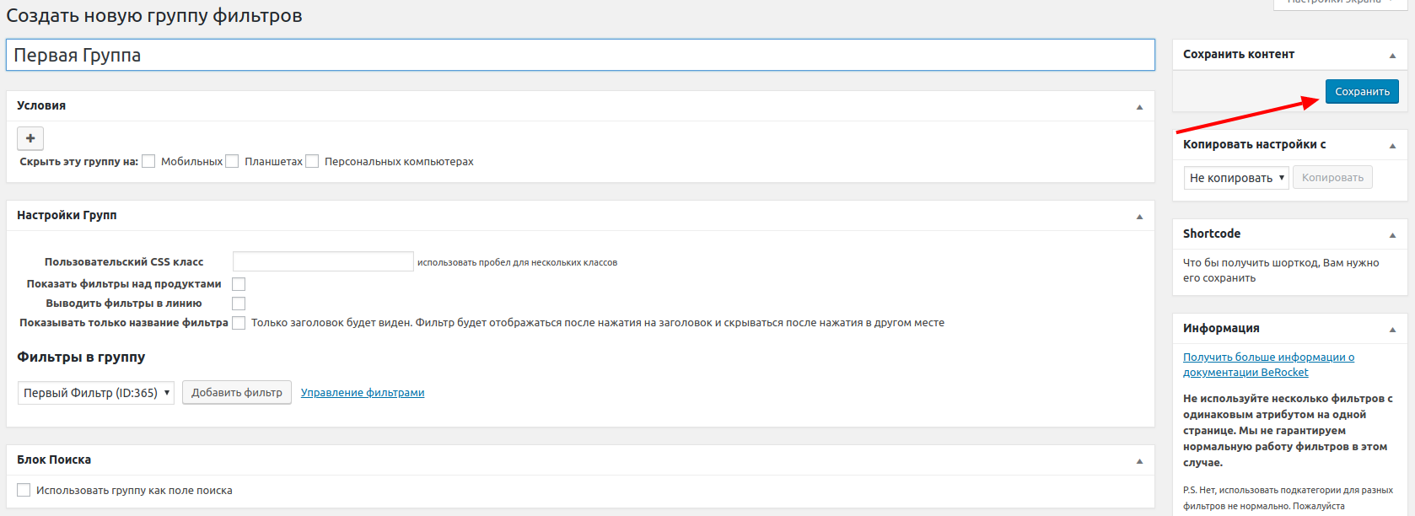Viewport: 1415px width, 516px height.
Task: Open the Первый Фильтр (ID:365) dropdown
Action: 96,393
